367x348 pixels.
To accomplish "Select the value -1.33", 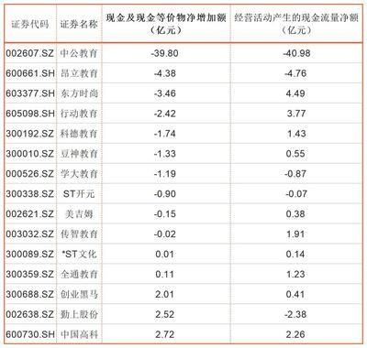I will click(x=164, y=154).
